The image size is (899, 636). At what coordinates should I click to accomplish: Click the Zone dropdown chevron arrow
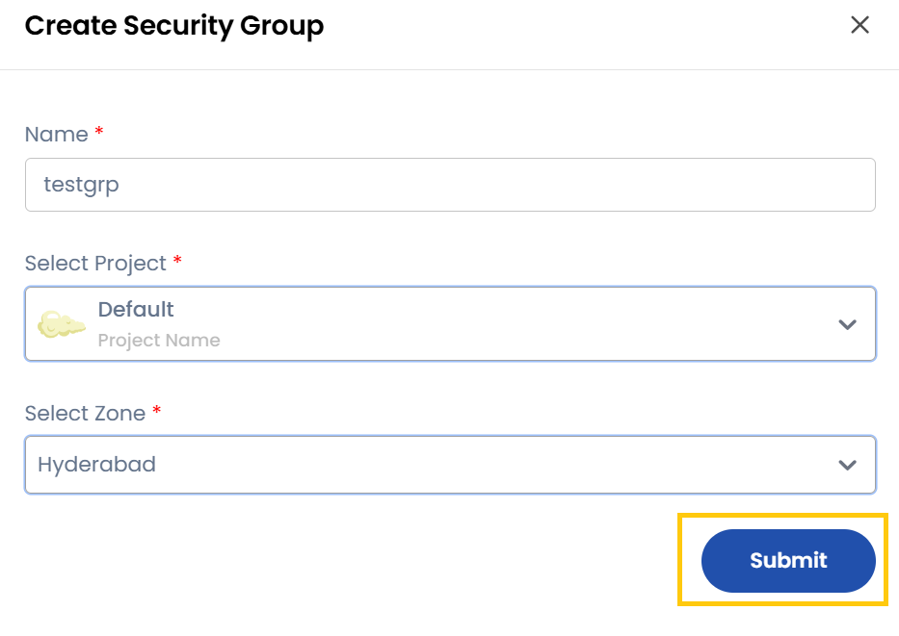(847, 464)
